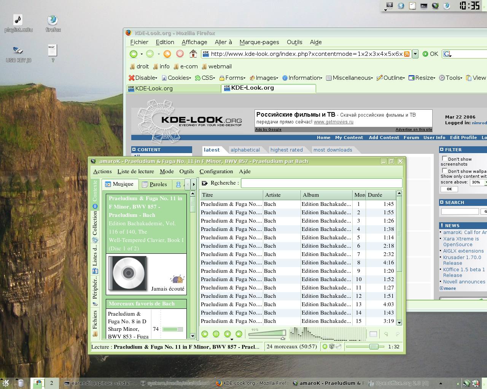Switch to the highest rated tab

coord(286,150)
